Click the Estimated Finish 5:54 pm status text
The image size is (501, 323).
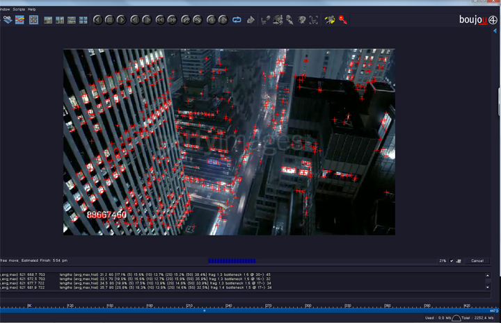pos(45,260)
